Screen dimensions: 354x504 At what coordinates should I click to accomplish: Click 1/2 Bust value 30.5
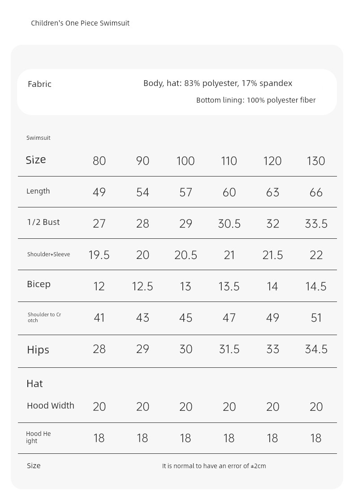[229, 224]
